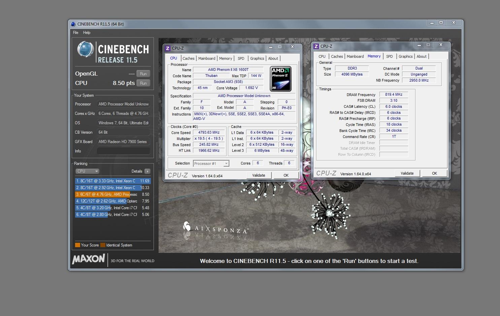Switch to Mainboard tab in right CPU-Z window
Viewport: 500px width, 316px height.
click(355, 56)
